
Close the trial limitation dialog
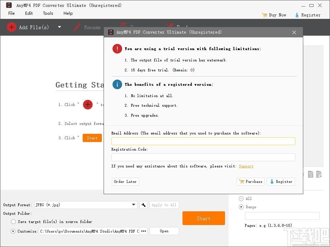point(294,32)
